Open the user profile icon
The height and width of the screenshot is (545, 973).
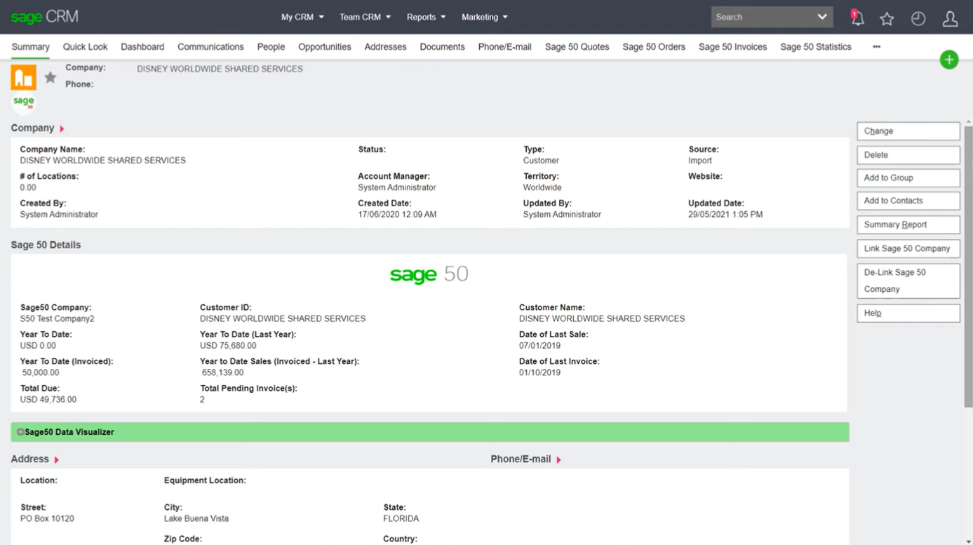point(950,19)
